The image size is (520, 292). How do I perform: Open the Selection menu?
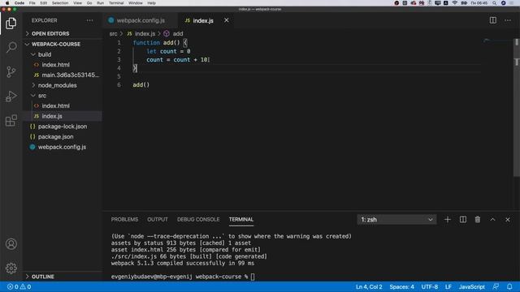click(x=60, y=3)
